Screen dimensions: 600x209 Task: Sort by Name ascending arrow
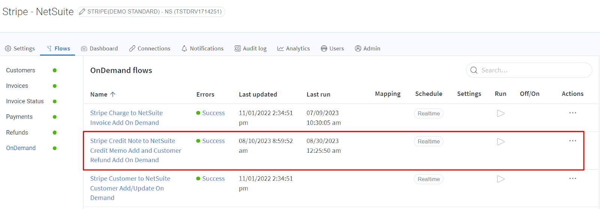(x=113, y=94)
